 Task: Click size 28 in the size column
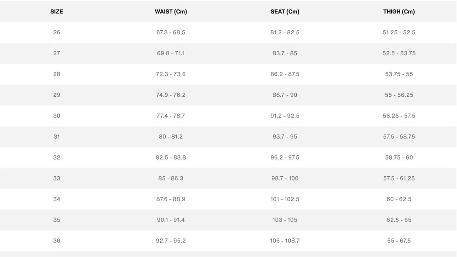[57, 74]
